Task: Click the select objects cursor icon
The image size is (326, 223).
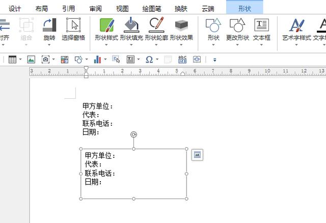Action: pyautogui.click(x=116, y=60)
